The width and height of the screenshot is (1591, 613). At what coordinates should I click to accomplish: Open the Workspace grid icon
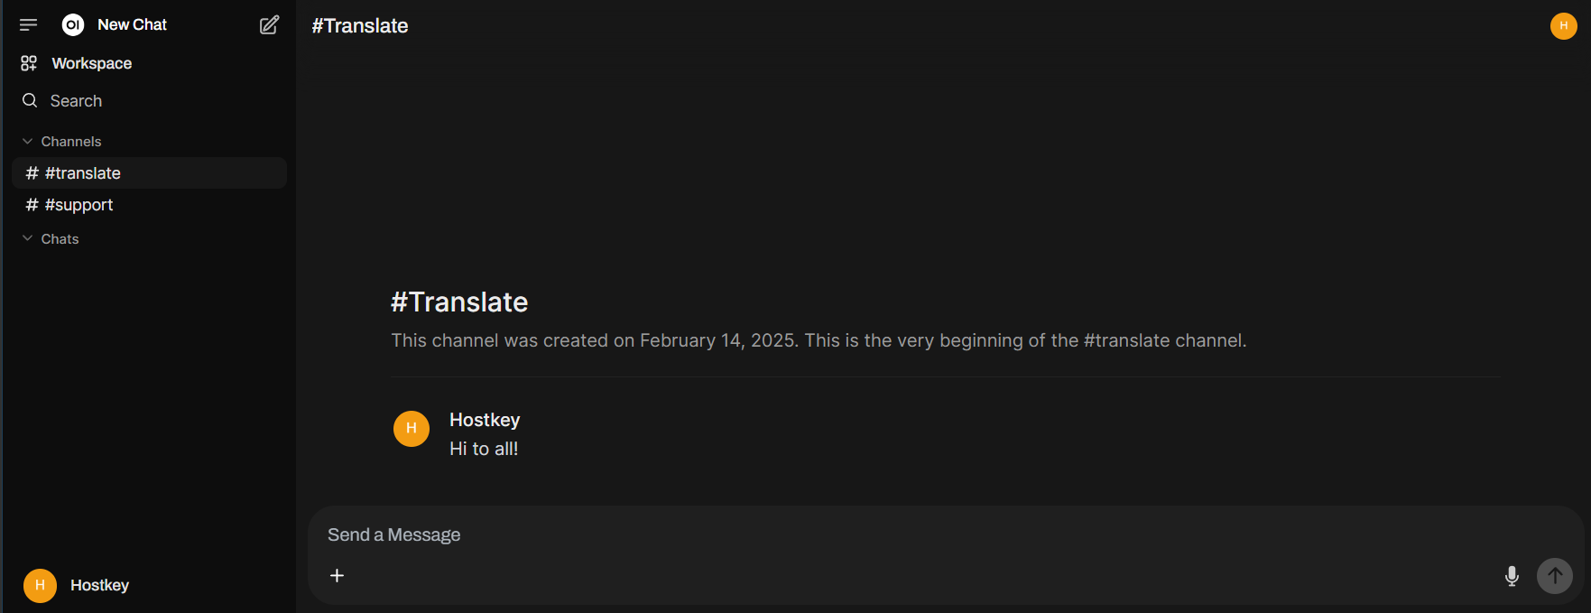pyautogui.click(x=29, y=63)
